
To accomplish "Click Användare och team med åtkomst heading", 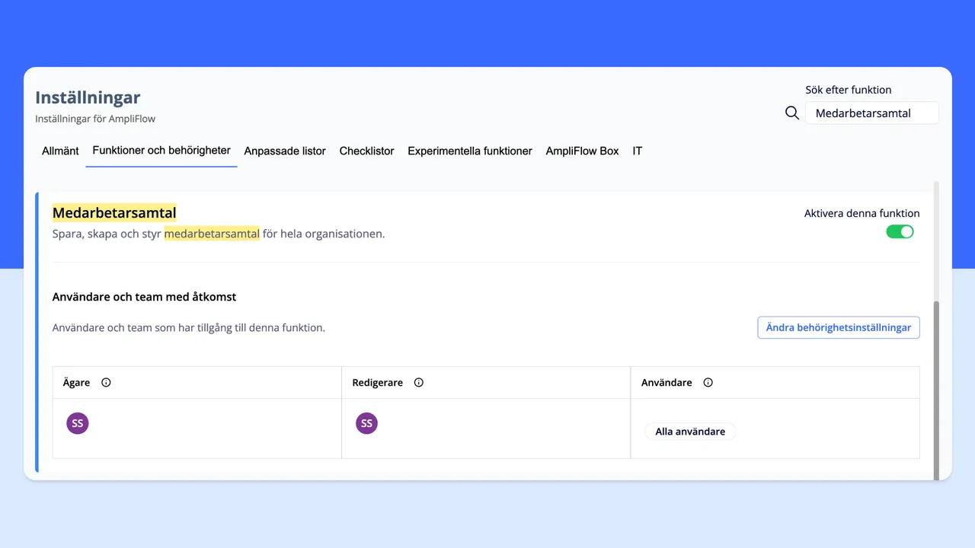I will pos(144,297).
